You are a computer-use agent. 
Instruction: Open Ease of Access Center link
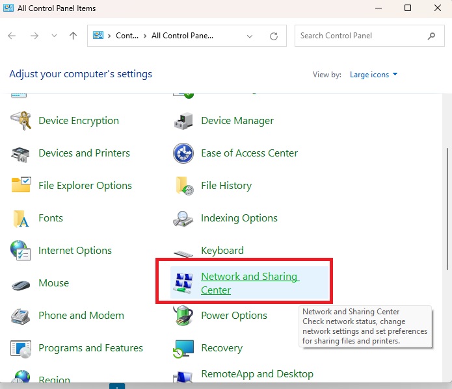249,153
